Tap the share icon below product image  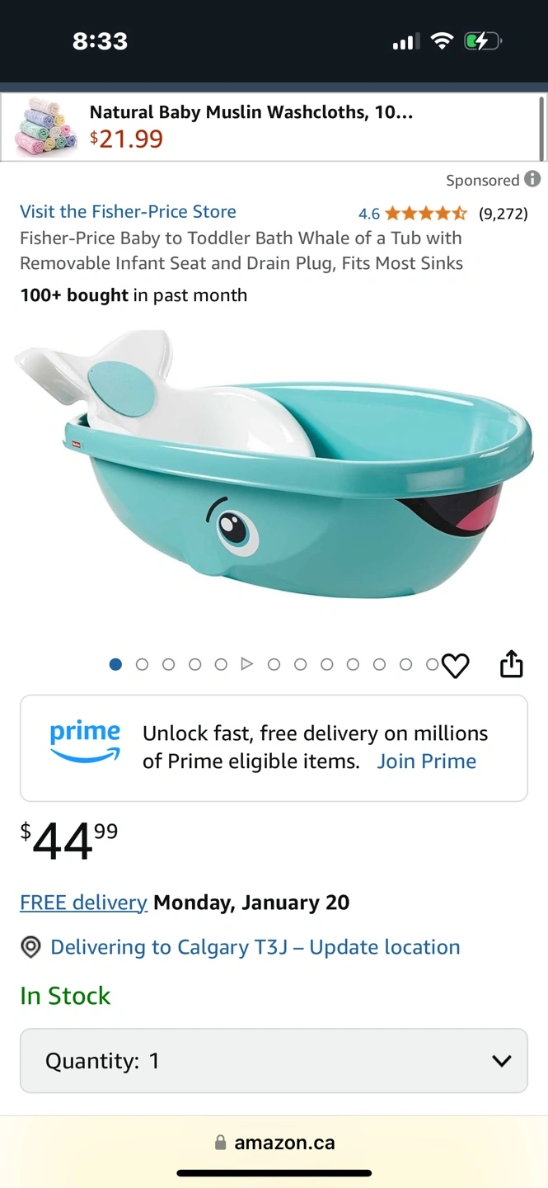point(512,663)
